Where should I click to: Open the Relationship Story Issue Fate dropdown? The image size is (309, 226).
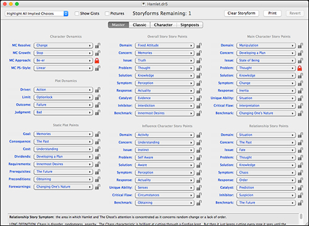click(x=266, y=150)
